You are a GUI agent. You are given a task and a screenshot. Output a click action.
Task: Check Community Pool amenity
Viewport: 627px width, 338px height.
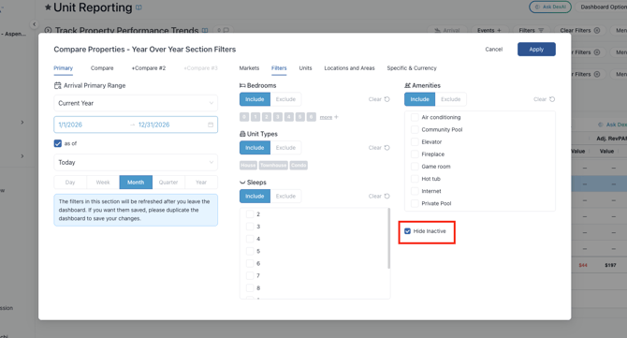[415, 129]
